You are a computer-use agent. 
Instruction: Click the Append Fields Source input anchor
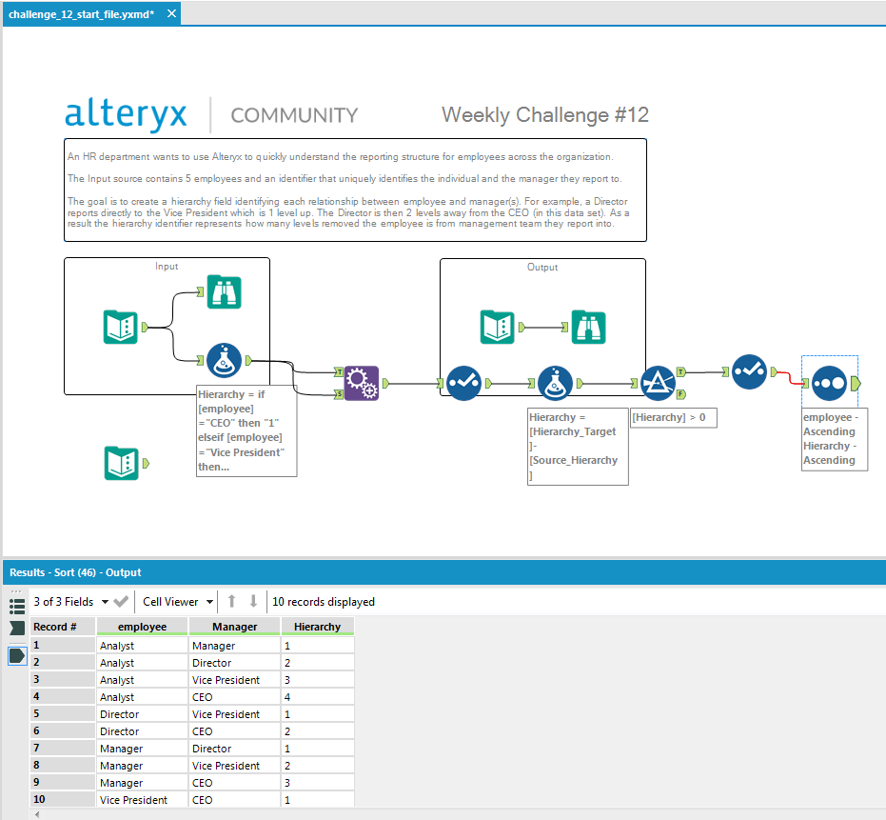339,394
